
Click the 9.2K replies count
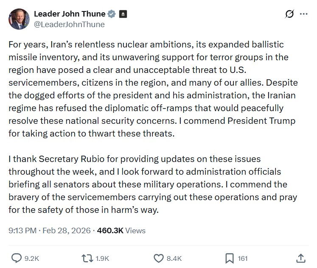click(x=32, y=258)
